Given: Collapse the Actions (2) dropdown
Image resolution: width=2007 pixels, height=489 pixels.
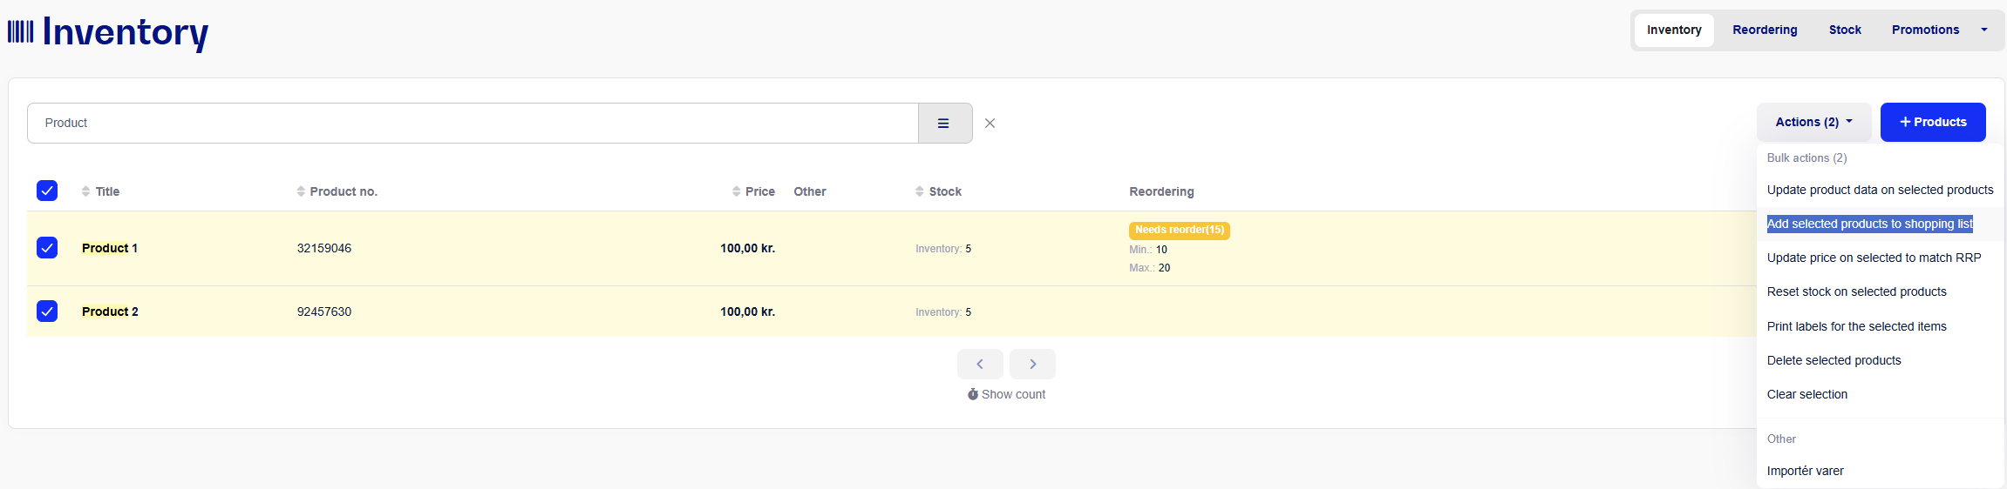Looking at the screenshot, I should pyautogui.click(x=1814, y=122).
